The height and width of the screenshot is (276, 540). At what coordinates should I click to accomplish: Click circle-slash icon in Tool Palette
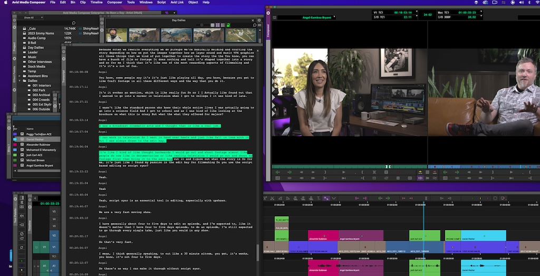(22, 234)
